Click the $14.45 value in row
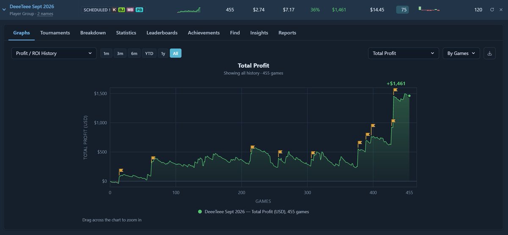The image size is (508, 235). click(x=377, y=10)
